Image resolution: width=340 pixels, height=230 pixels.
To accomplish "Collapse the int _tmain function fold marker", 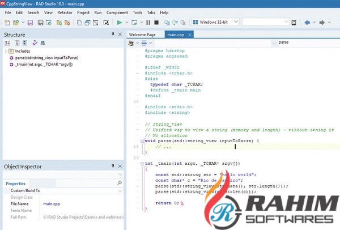I will coord(142,164).
